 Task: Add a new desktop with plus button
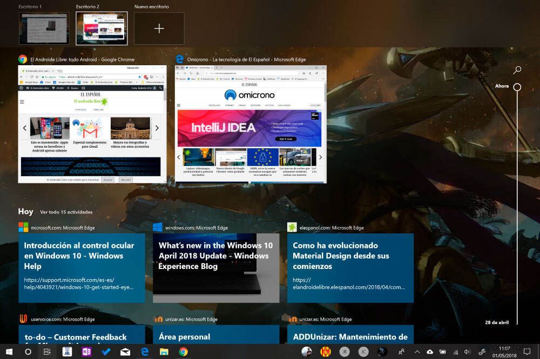click(159, 29)
